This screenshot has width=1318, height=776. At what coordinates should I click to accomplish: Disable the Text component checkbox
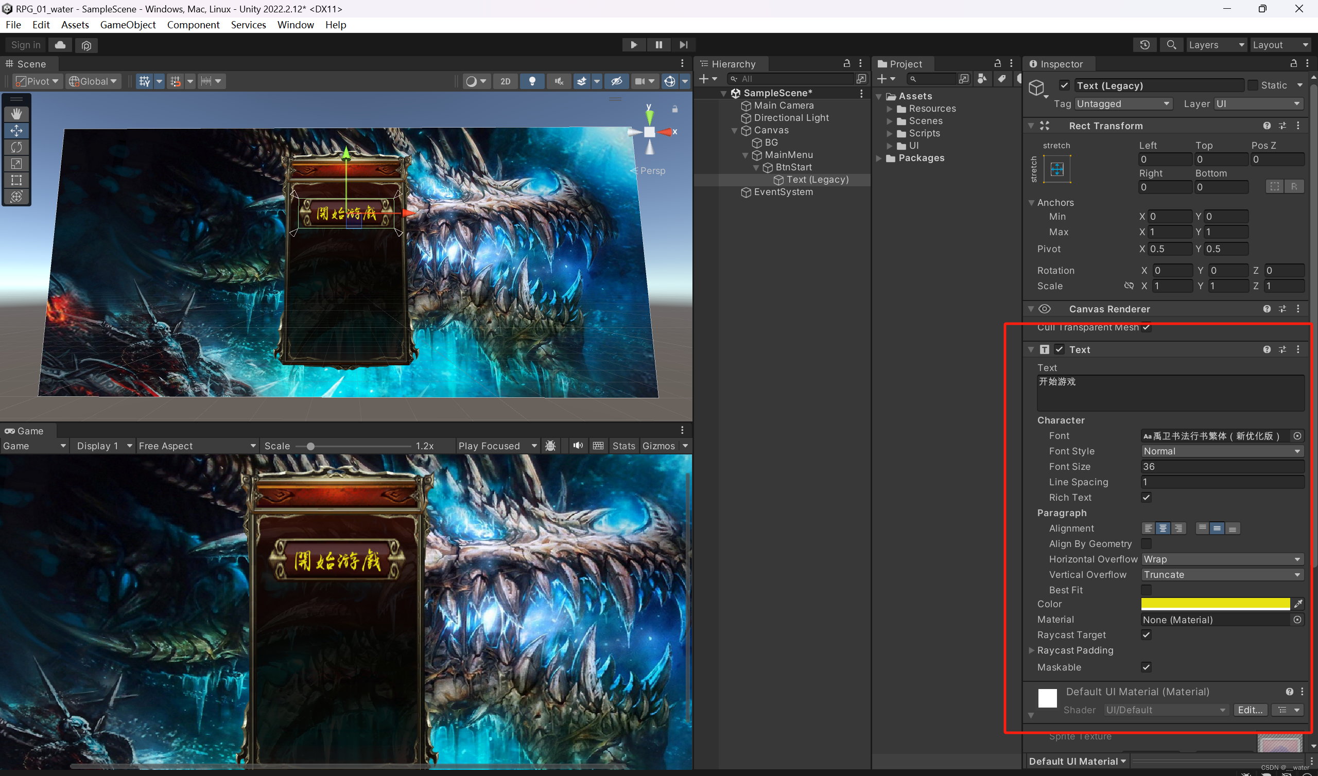(1060, 350)
